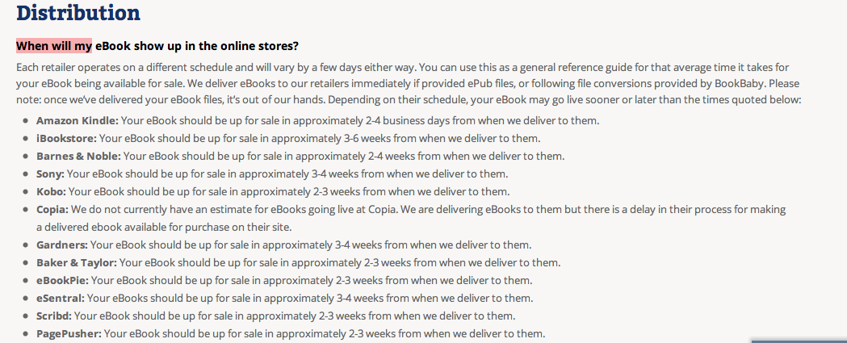Click the bold Sony retailer name
Image resolution: width=847 pixels, height=343 pixels.
[x=50, y=174]
